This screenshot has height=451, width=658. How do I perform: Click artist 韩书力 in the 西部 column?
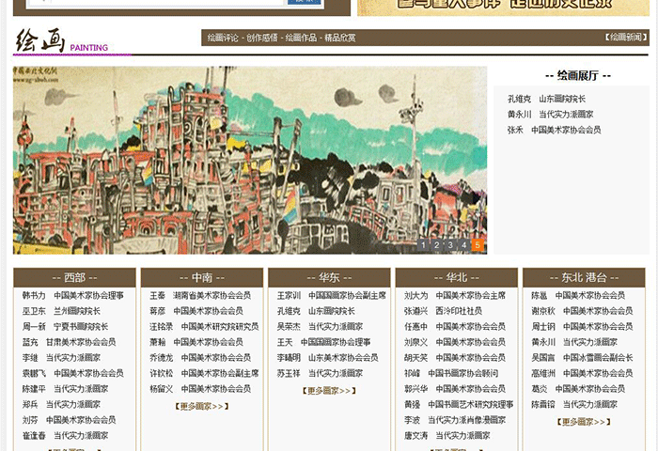34,296
